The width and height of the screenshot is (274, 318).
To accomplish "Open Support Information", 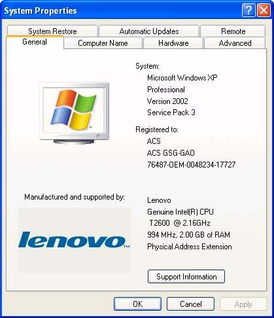I will [186, 277].
